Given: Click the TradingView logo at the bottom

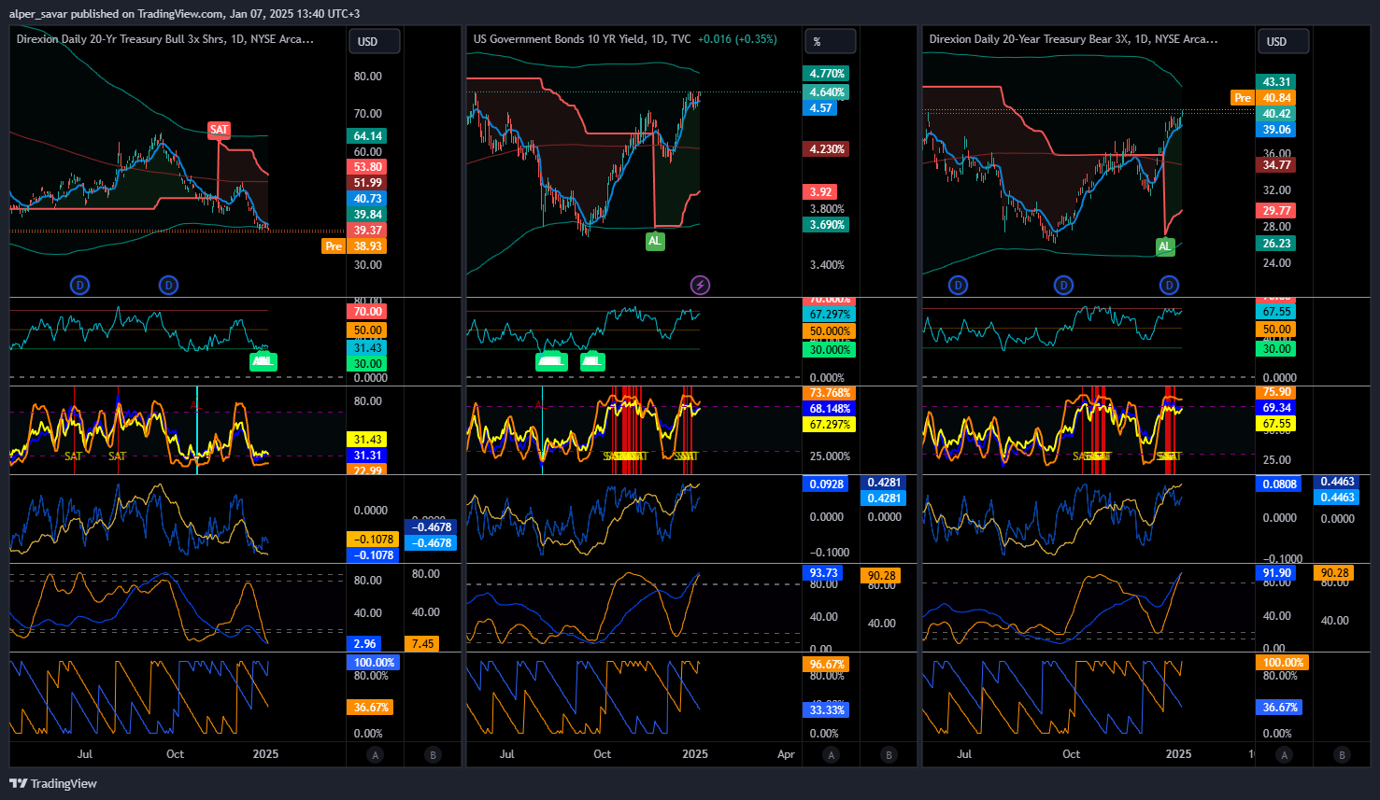Looking at the screenshot, I should click(53, 783).
